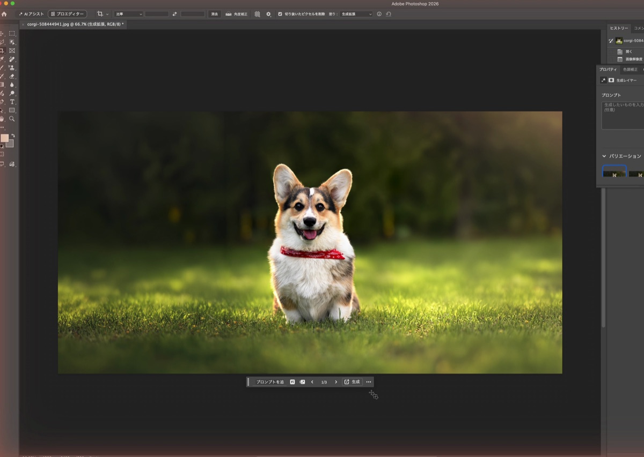Select the Eraser tool
Image resolution: width=644 pixels, height=457 pixels.
coord(12,76)
